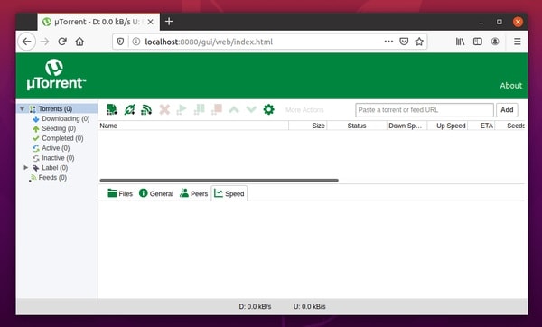Click the Start torrent play icon

coord(182,109)
